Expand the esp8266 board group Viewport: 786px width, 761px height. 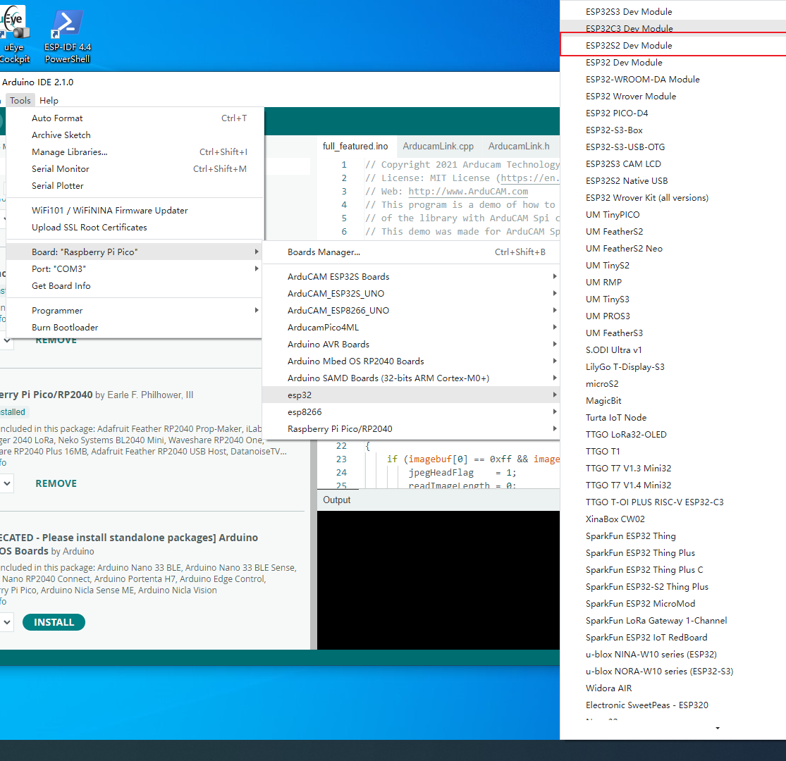[411, 412]
